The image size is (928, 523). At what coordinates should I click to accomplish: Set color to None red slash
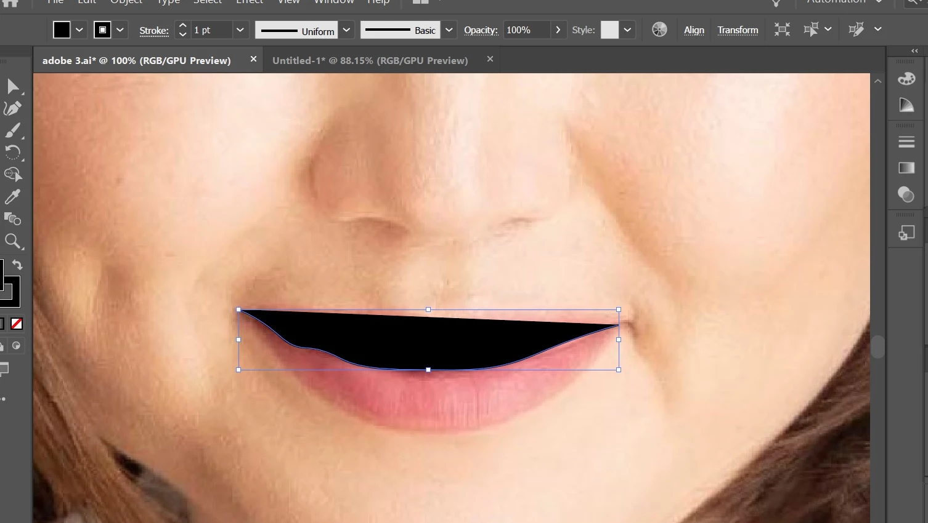click(x=17, y=324)
